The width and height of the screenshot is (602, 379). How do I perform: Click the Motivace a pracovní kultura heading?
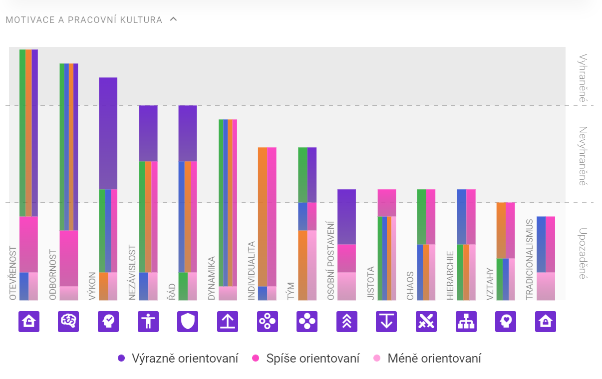pyautogui.click(x=84, y=20)
